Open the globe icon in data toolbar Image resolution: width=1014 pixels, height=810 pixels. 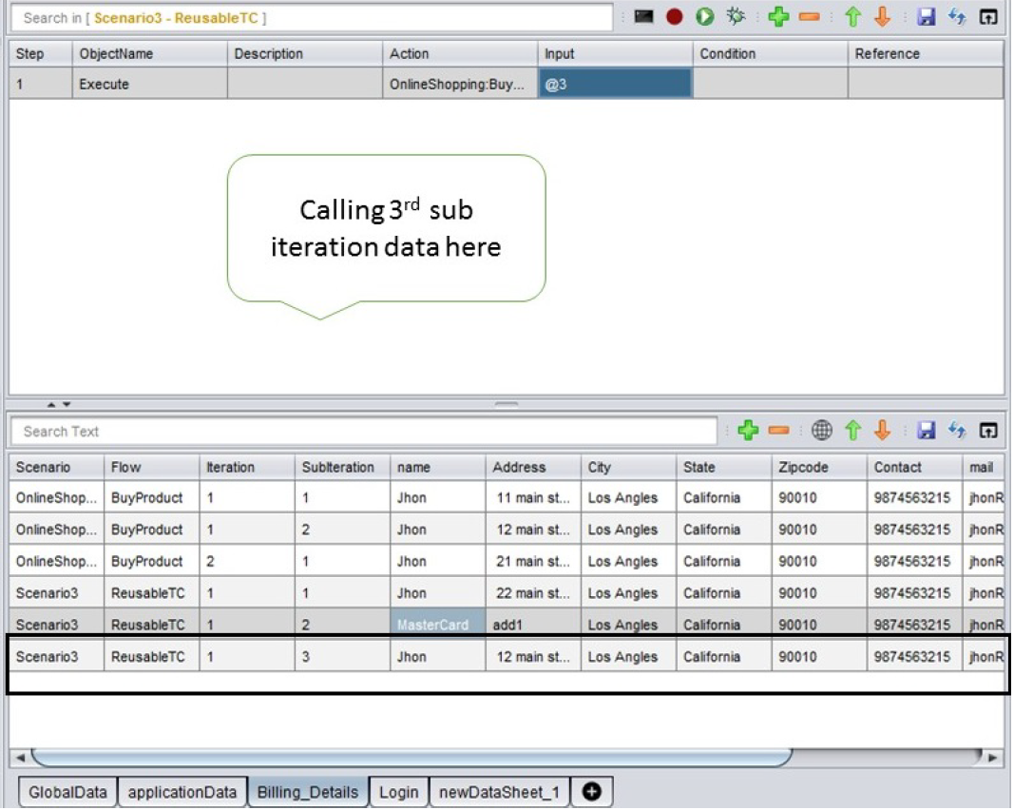tap(822, 431)
